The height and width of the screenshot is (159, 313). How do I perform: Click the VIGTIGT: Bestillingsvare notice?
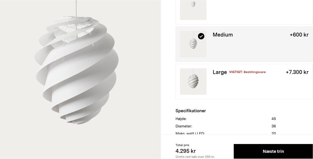(247, 72)
